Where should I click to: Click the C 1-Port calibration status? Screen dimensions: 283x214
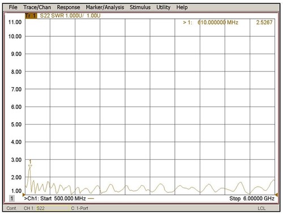click(x=80, y=208)
